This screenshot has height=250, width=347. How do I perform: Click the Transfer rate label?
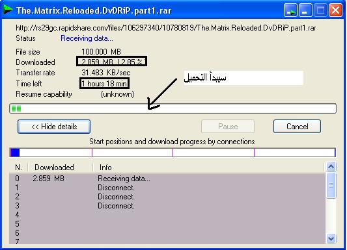[35, 73]
